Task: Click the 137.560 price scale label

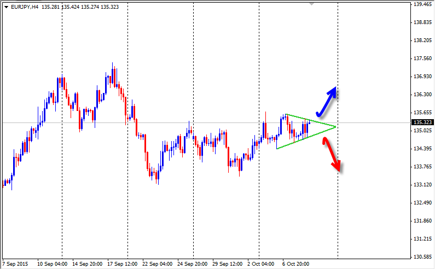Action: point(422,59)
